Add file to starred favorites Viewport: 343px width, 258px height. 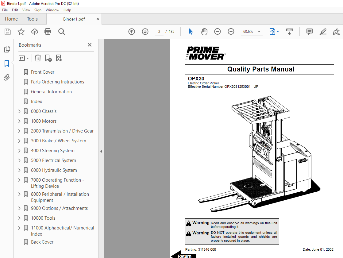(x=21, y=32)
